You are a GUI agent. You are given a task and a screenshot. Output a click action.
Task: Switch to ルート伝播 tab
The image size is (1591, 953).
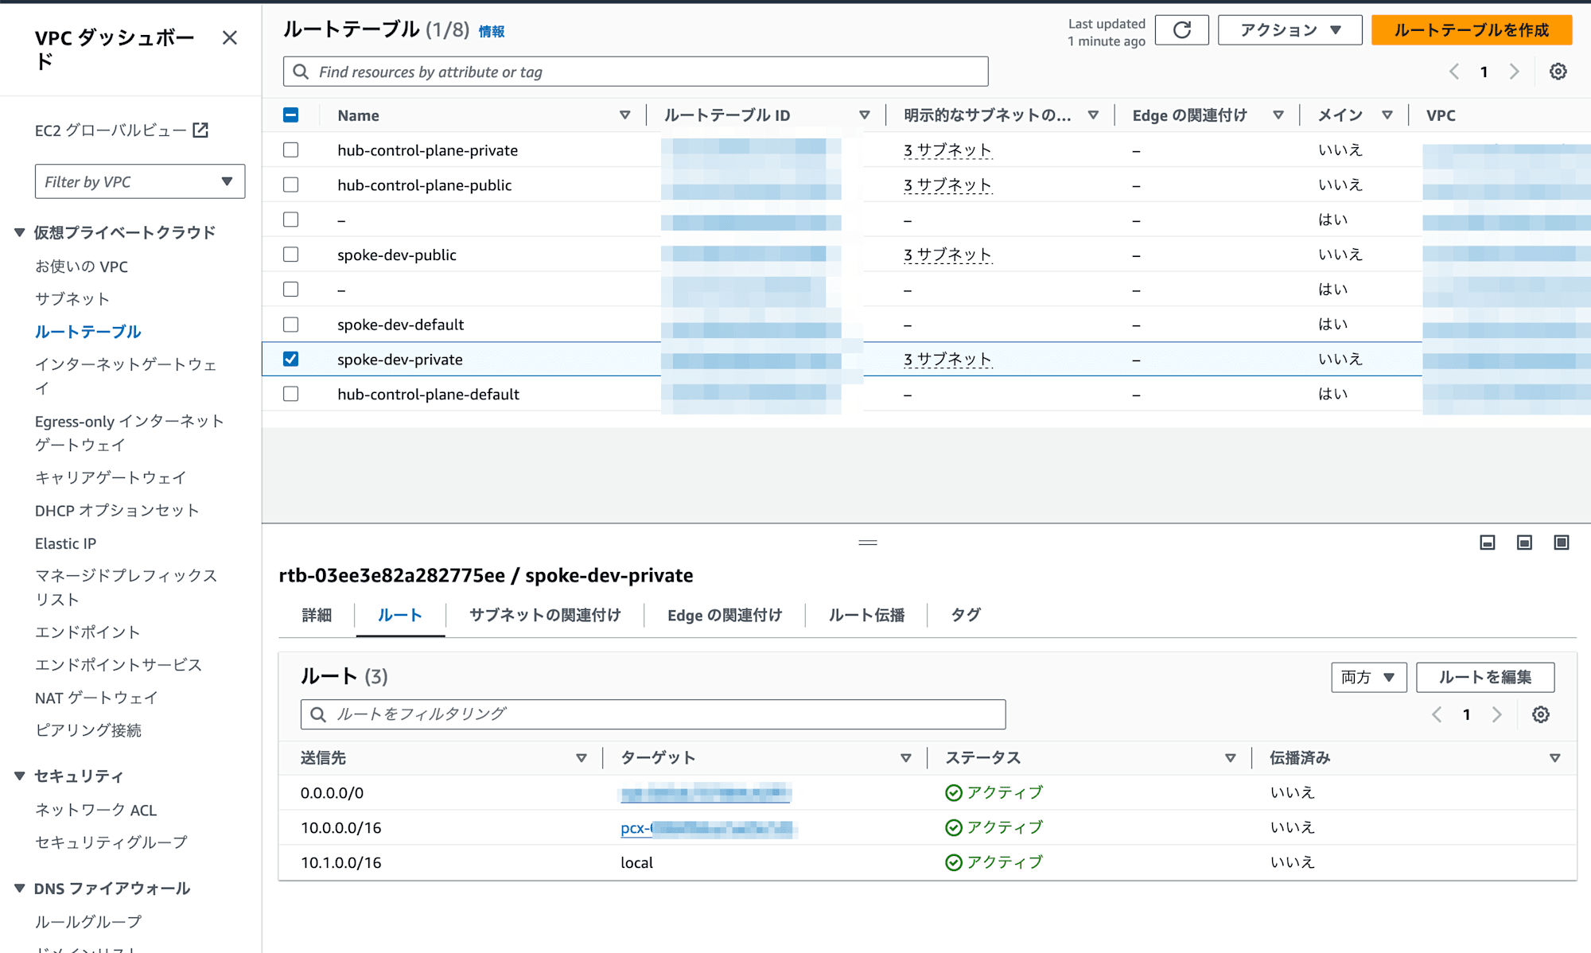(866, 615)
